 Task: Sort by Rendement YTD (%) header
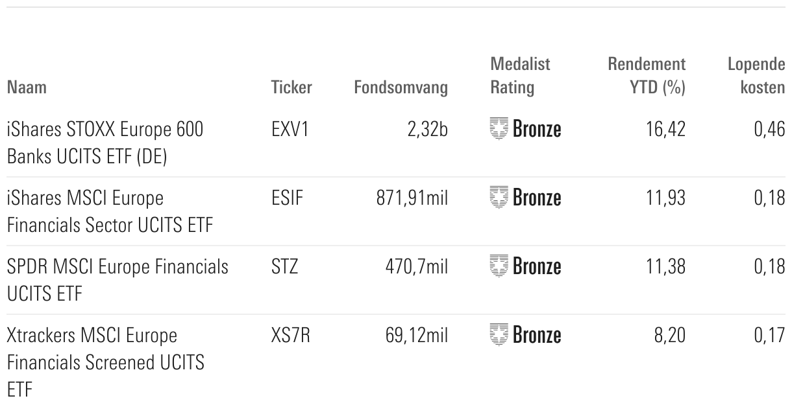647,76
